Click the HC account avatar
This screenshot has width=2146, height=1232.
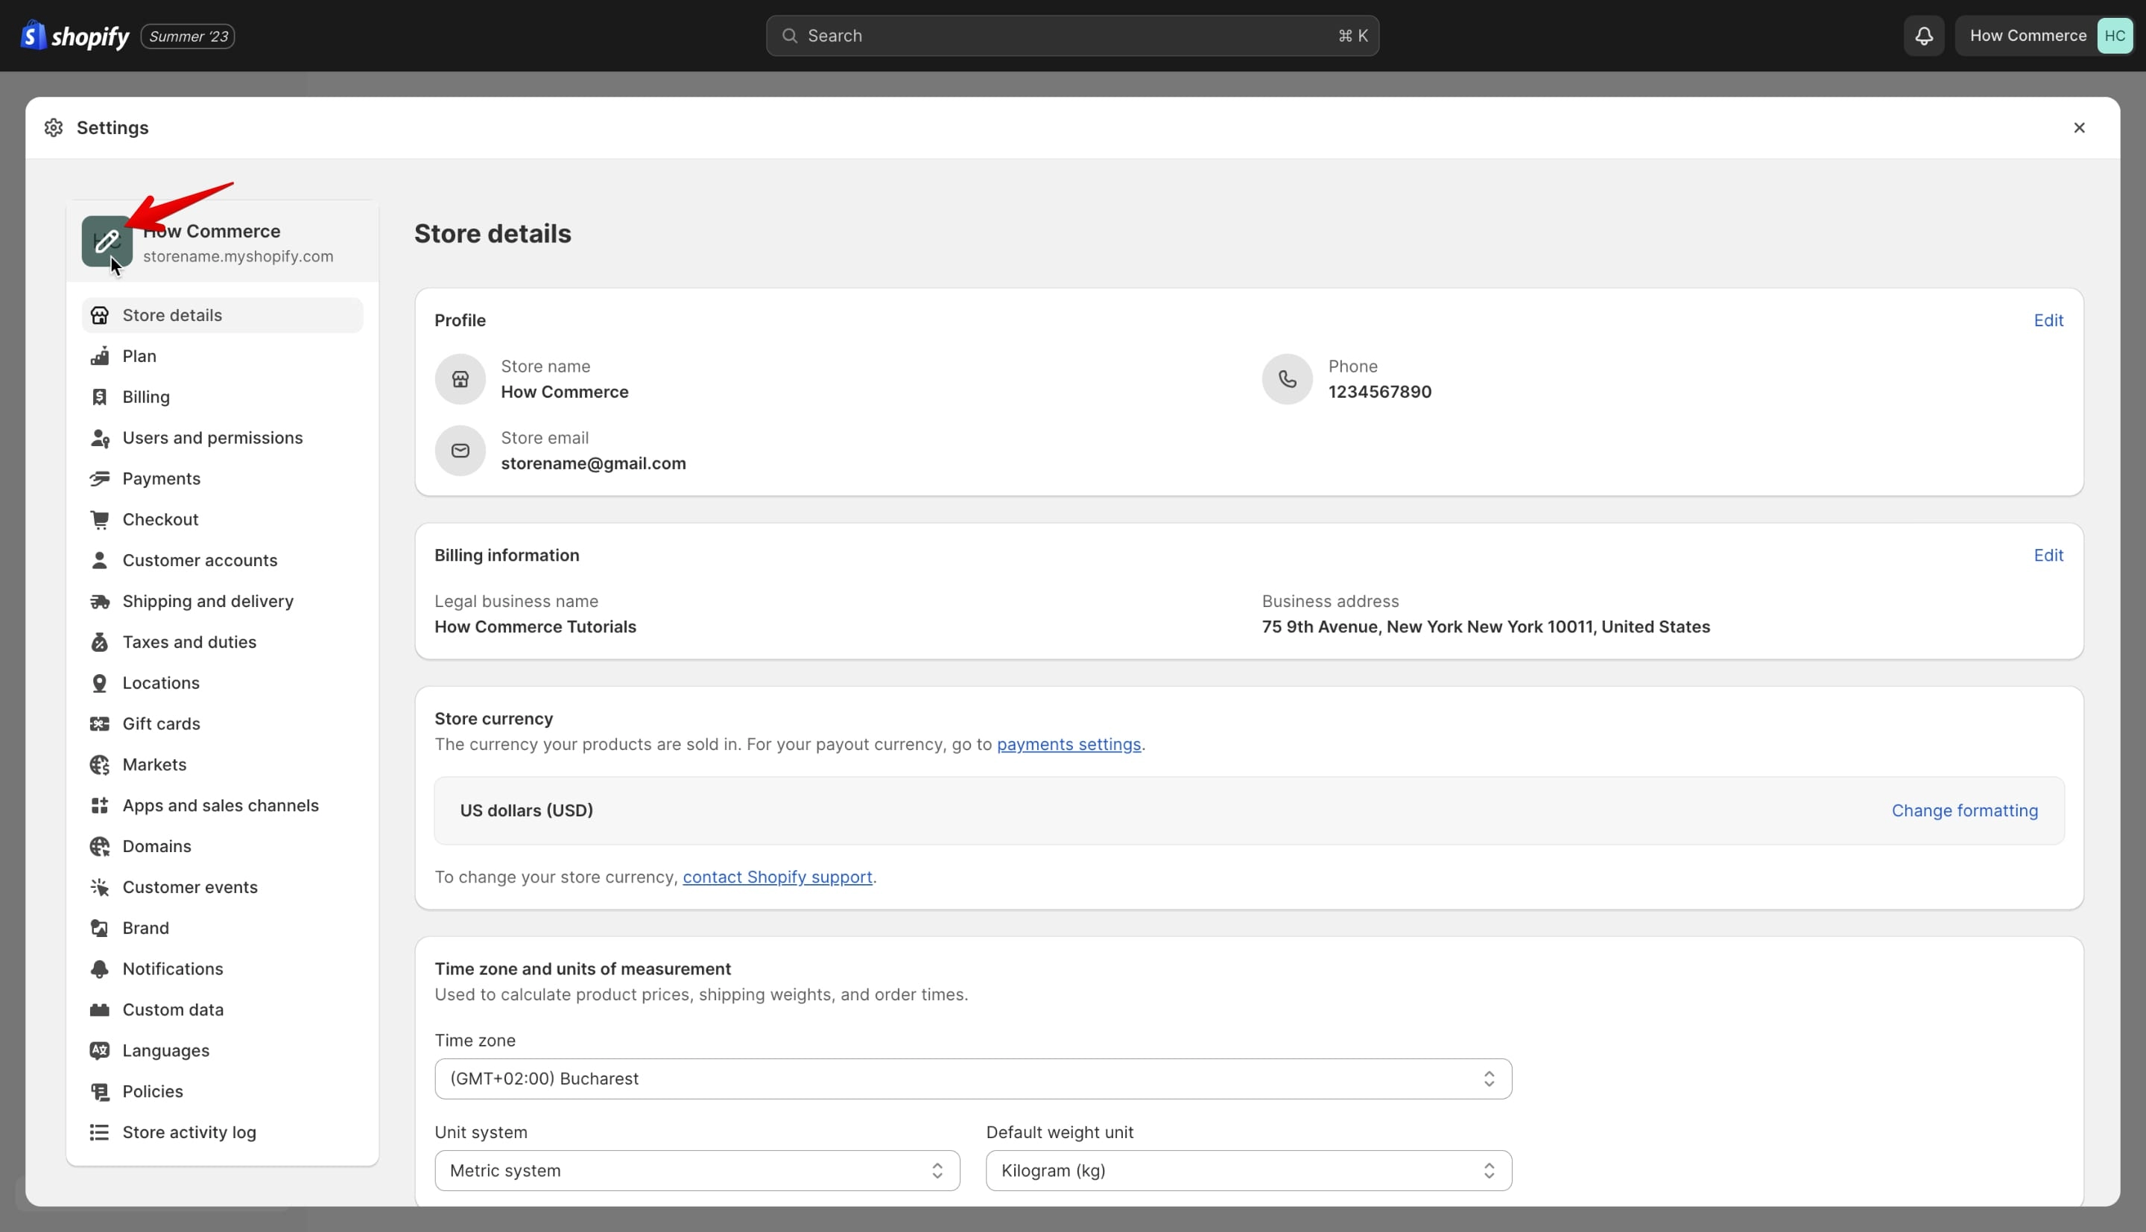(2114, 36)
